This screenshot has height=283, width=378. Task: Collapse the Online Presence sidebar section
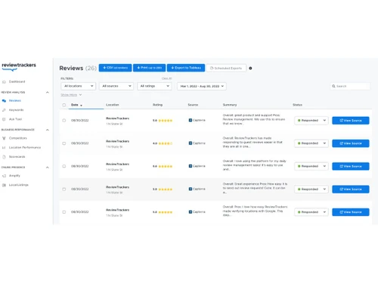pos(48,168)
